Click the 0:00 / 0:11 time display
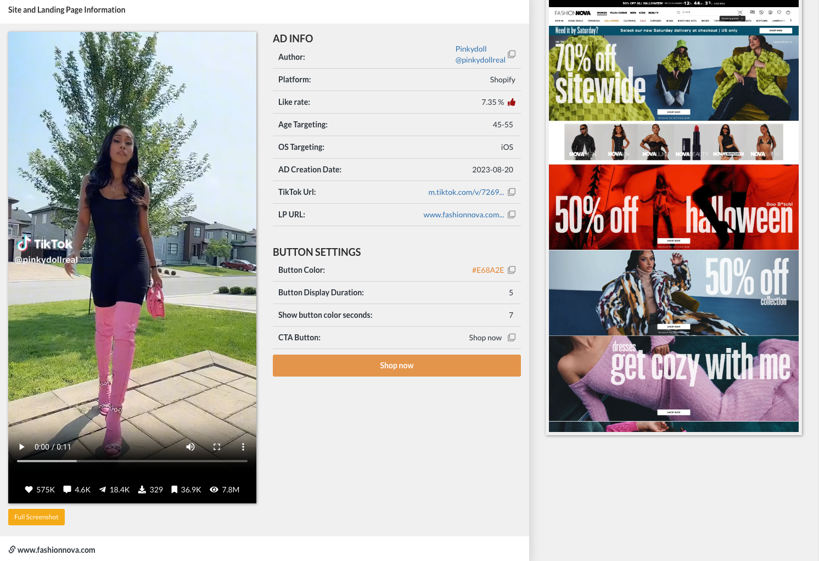Viewport: 819px width, 561px height. tap(53, 447)
